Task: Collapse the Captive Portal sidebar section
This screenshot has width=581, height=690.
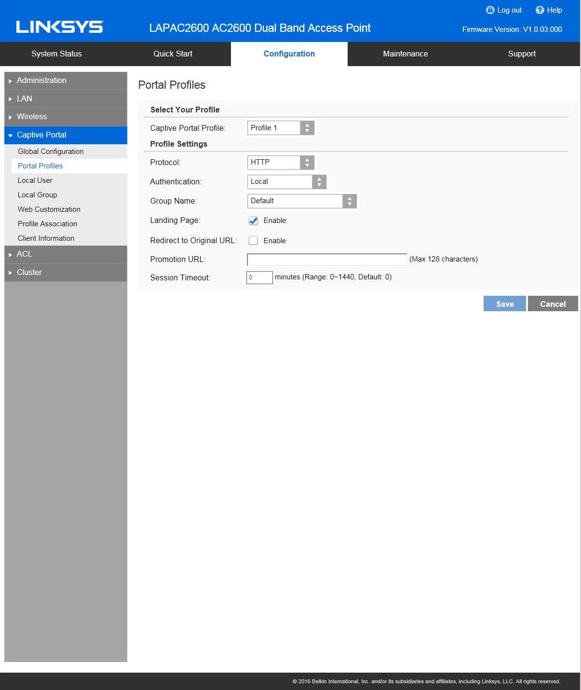Action: point(66,135)
